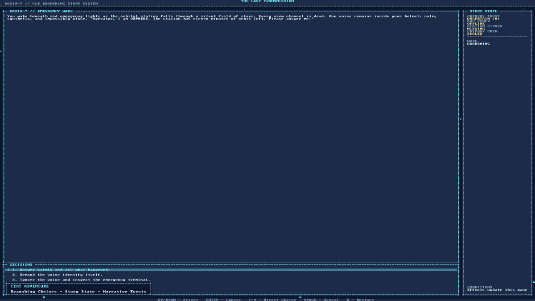535x301 pixels.
Task: Click the 'CONDITIONS' label
Action: point(480,287)
